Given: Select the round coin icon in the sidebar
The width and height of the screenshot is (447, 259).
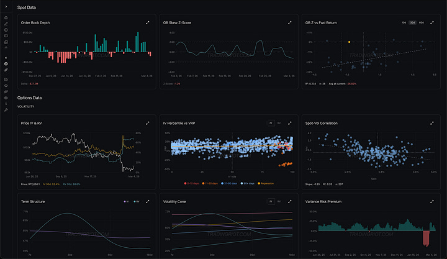Looking at the screenshot, I should [6, 64].
